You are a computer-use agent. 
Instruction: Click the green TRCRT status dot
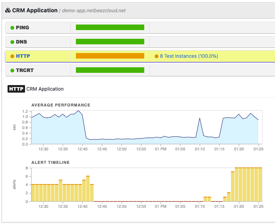pyautogui.click(x=12, y=70)
